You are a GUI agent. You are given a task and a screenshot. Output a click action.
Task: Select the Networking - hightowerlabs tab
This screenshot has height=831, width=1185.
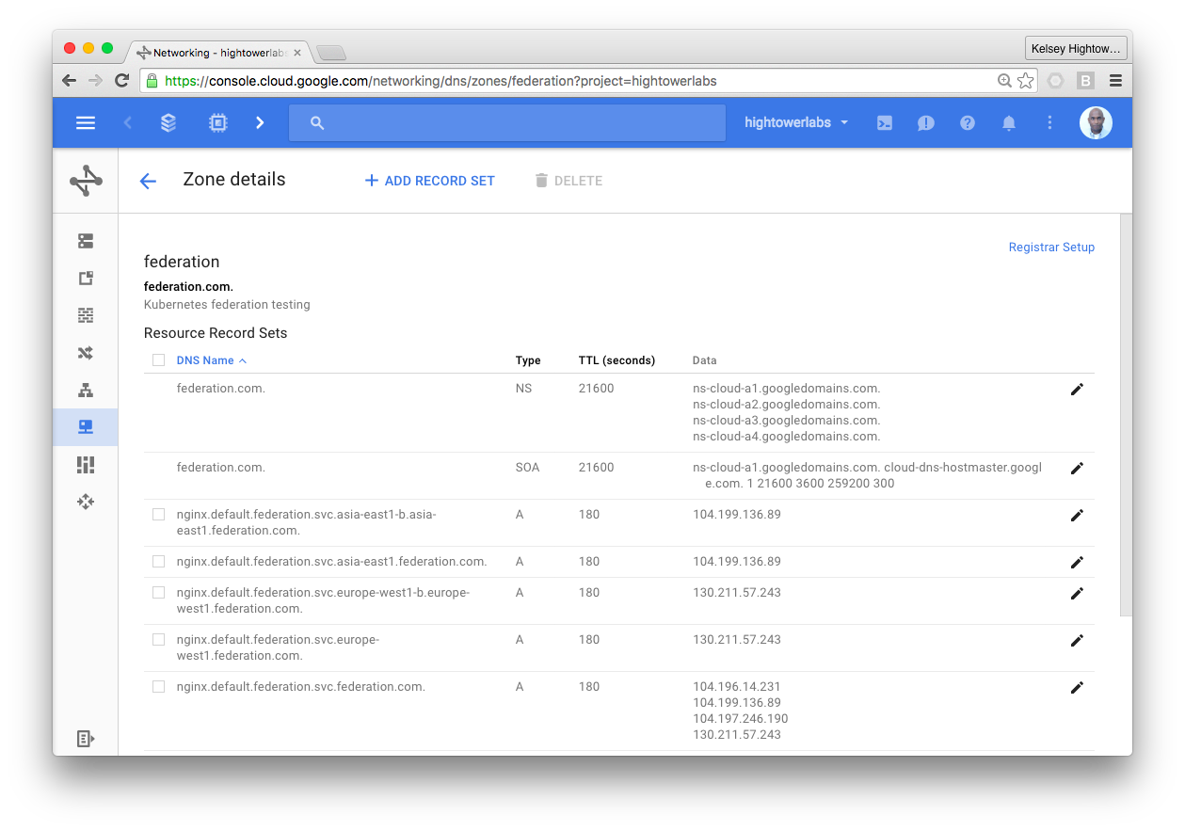point(218,53)
